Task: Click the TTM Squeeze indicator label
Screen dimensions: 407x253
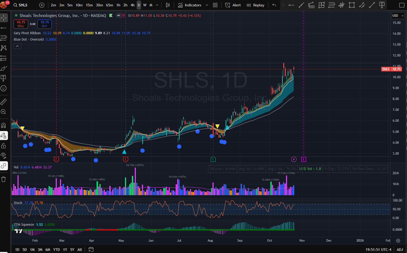Action: pyautogui.click(x=24, y=225)
